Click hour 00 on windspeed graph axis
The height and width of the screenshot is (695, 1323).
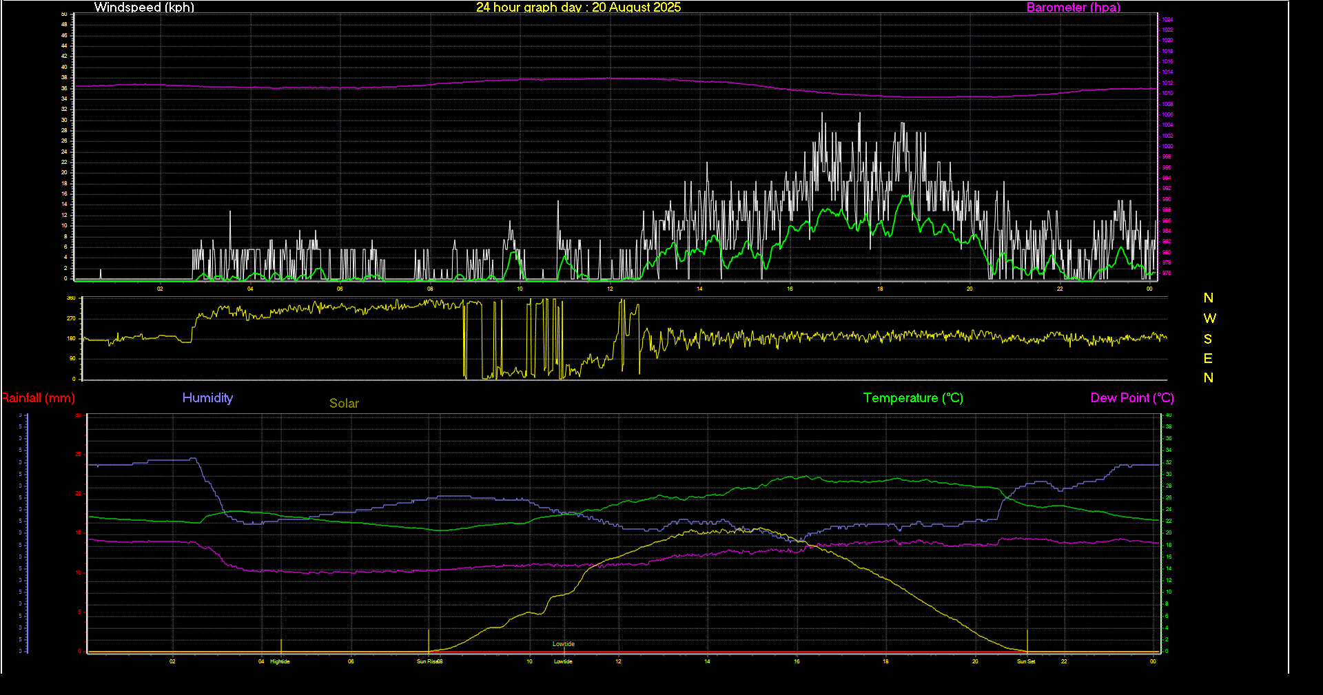pos(1149,289)
